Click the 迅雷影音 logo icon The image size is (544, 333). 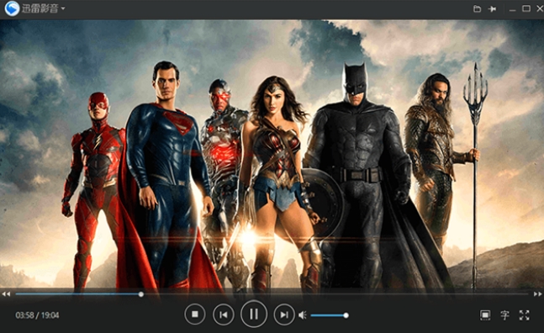click(12, 8)
